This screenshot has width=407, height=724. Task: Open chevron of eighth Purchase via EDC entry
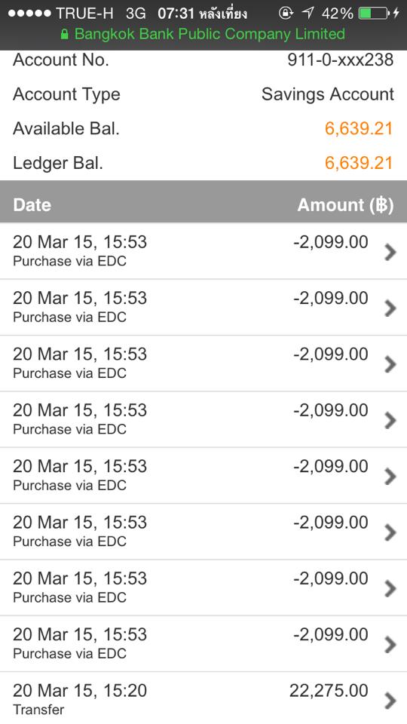pyautogui.click(x=390, y=645)
